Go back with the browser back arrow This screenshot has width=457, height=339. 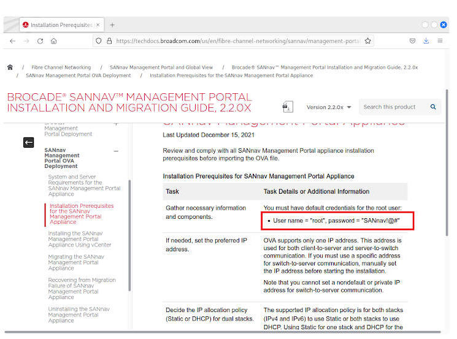coord(12,41)
